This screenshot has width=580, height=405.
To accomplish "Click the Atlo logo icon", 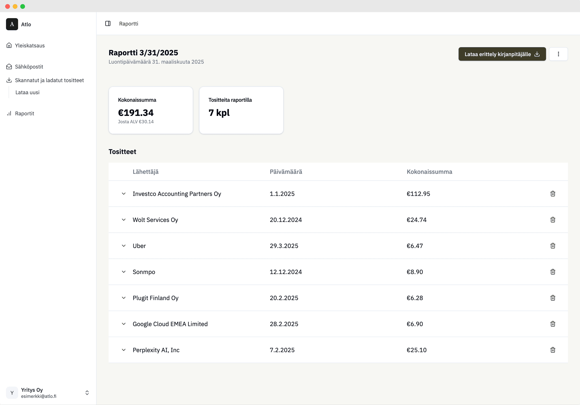I will click(12, 24).
